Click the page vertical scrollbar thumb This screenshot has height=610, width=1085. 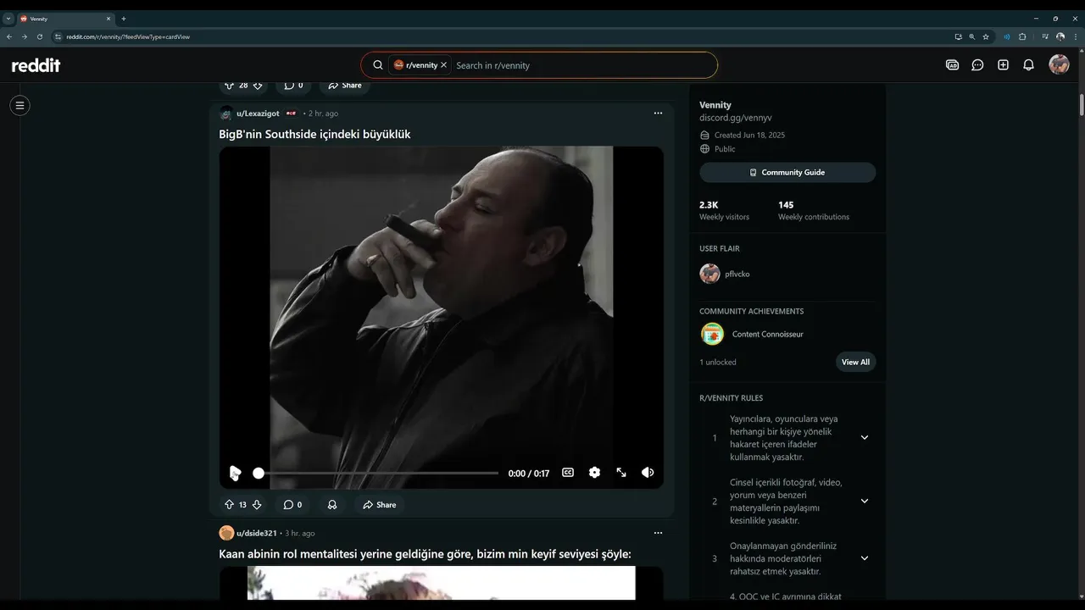[x=1082, y=105]
